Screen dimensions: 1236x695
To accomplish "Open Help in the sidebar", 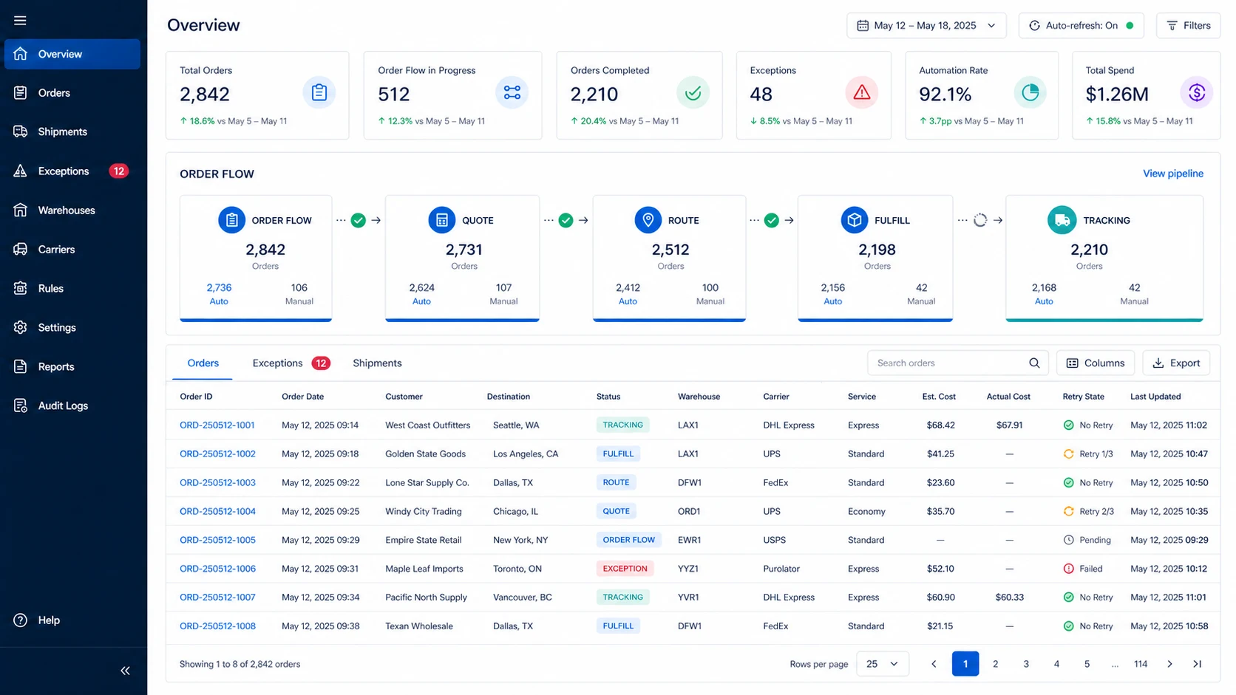I will coord(72,620).
